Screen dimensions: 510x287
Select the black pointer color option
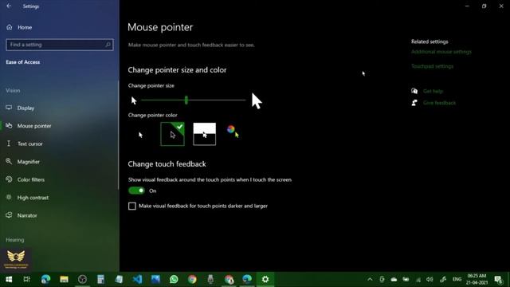(x=172, y=134)
